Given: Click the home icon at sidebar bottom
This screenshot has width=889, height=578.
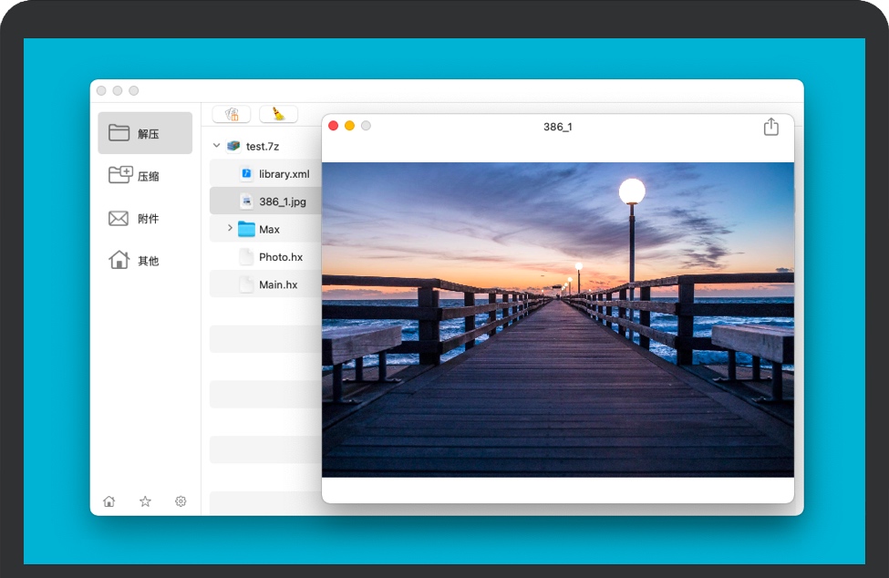Looking at the screenshot, I should pos(109,501).
